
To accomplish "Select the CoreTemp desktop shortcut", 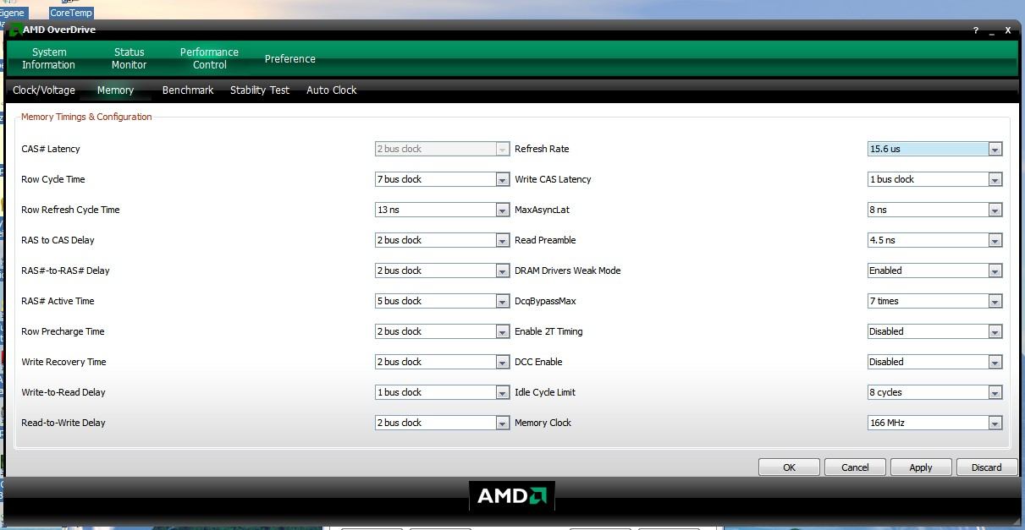I will 71,13.
